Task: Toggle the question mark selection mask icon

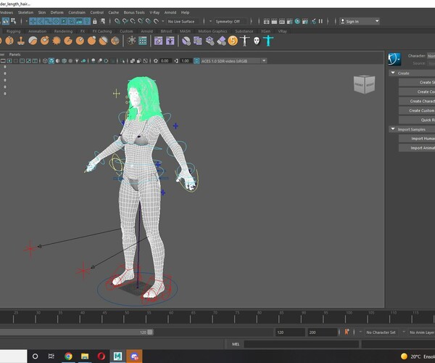Action: 87,21
